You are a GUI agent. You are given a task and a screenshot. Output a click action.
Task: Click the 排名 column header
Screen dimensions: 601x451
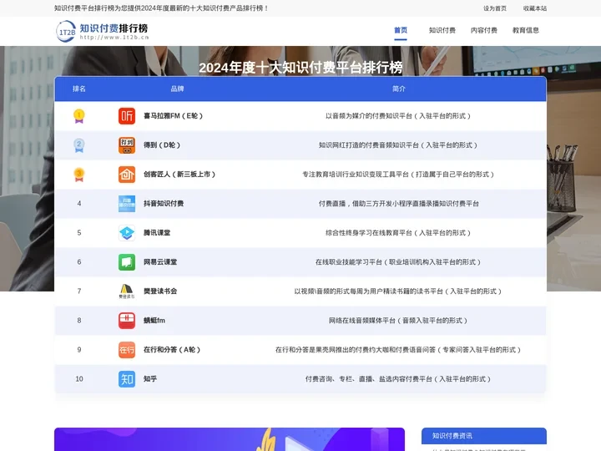(x=79, y=89)
